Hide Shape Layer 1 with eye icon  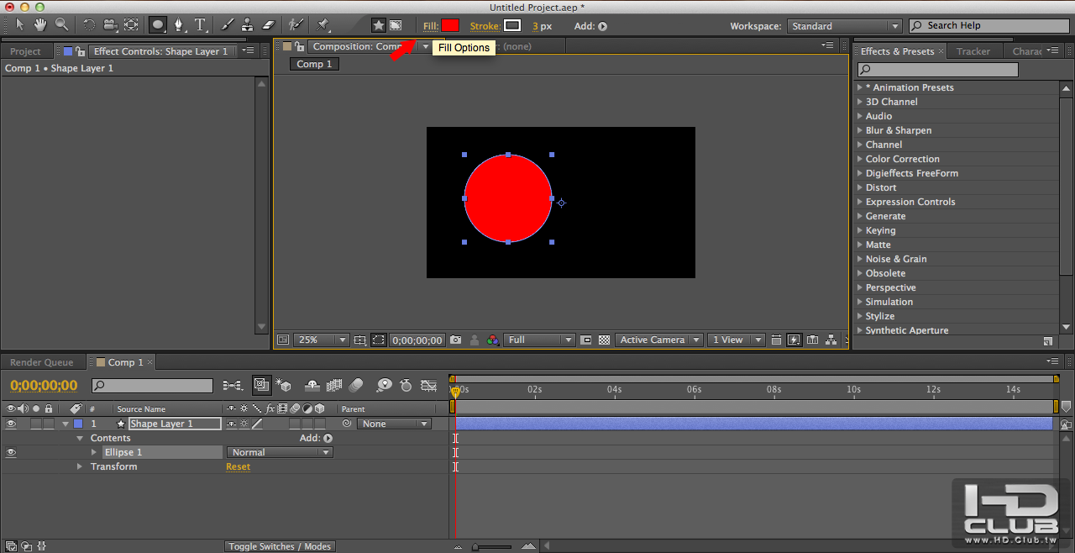pyautogui.click(x=11, y=424)
